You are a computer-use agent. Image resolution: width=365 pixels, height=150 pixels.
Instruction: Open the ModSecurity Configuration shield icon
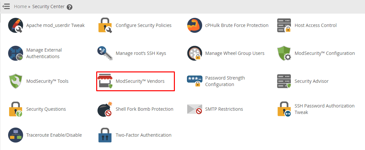click(284, 53)
